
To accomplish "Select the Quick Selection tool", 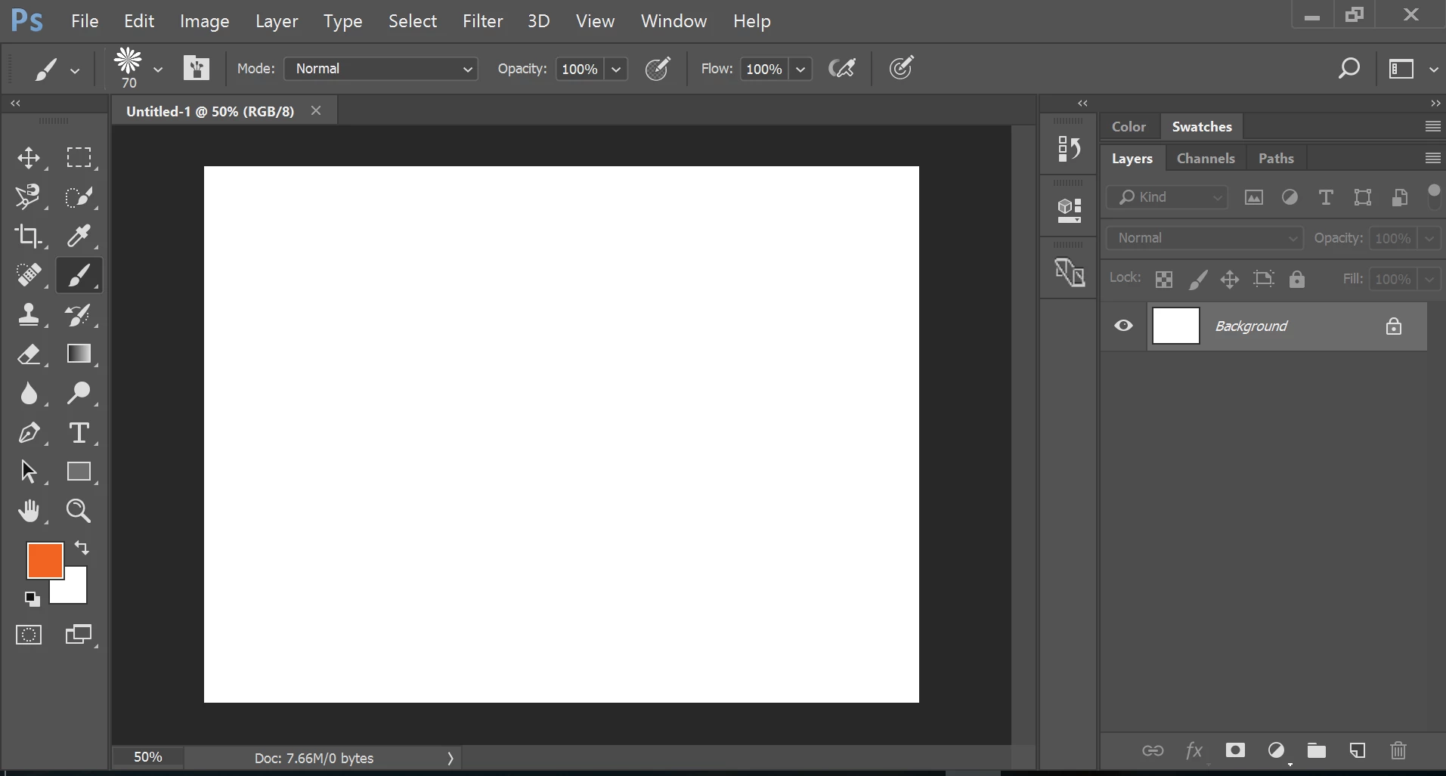I will click(x=79, y=196).
